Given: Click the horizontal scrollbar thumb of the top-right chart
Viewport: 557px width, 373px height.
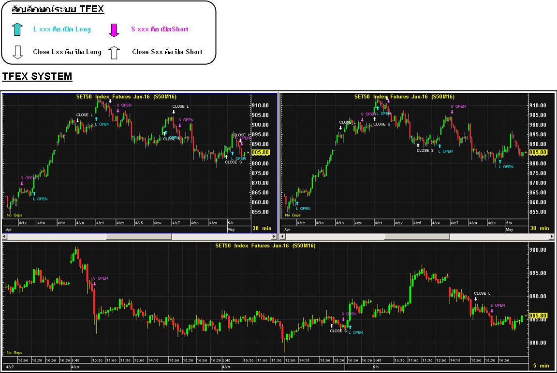Looking at the screenshot, I should click(x=417, y=236).
